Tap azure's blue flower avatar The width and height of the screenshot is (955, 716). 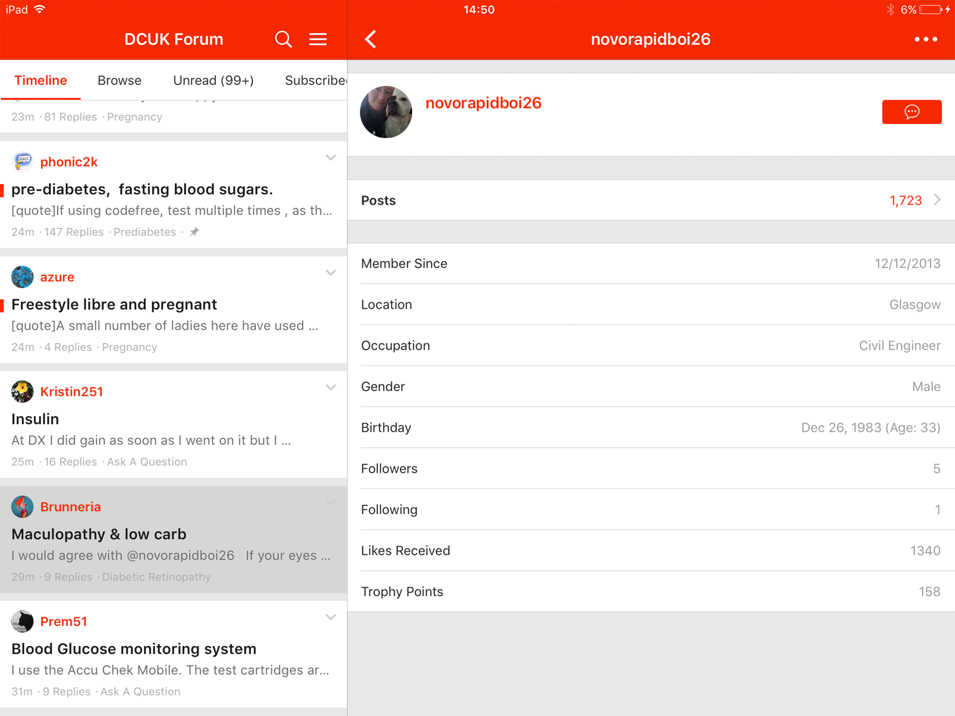(22, 277)
